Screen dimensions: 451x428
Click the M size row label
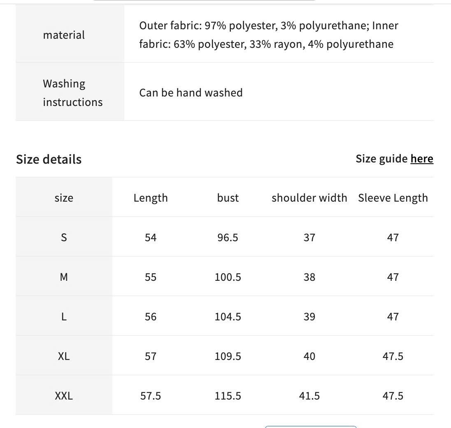coord(64,277)
